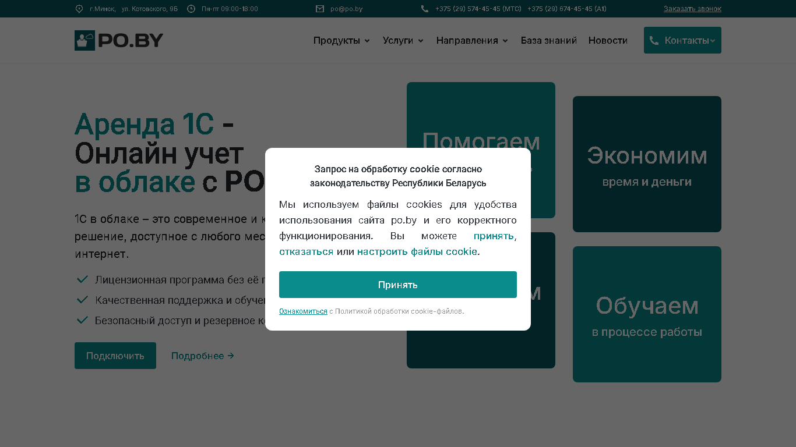Call the MTS number +375 (29) 574-45-45
Screen dimensions: 796x447
(478, 9)
